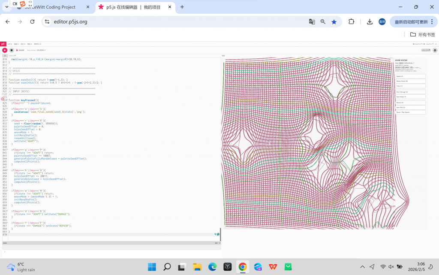The height and width of the screenshot is (275, 439).
Task: Run the sketch with the Play button
Action: point(5,50)
